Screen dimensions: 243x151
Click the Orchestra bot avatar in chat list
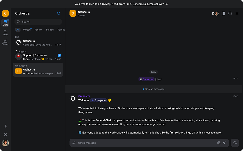click(x=18, y=42)
